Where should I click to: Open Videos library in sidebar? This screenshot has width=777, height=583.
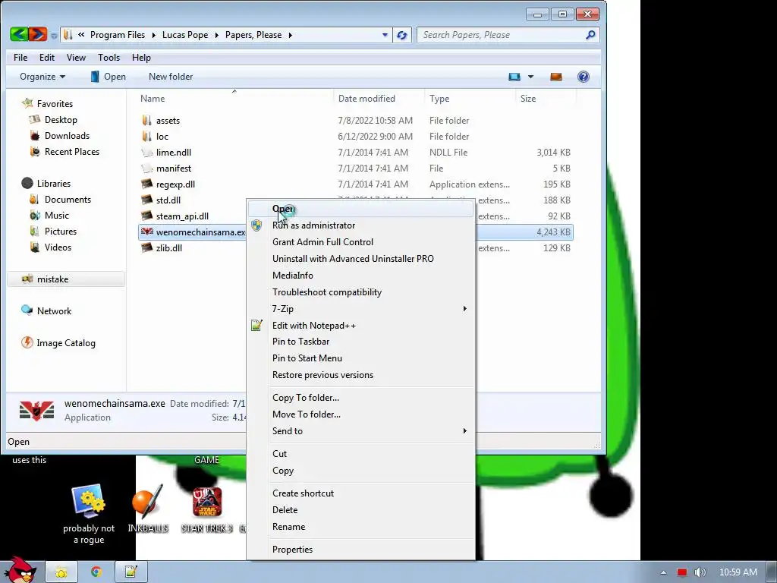pyautogui.click(x=58, y=247)
